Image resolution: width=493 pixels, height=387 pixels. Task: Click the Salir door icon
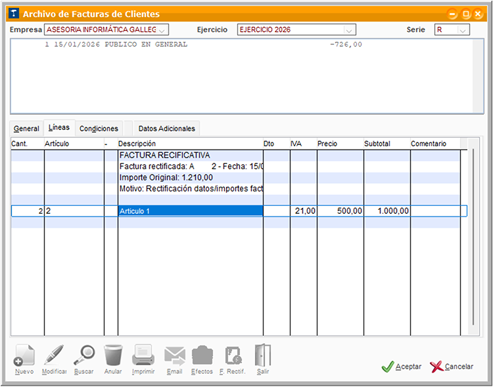263,355
